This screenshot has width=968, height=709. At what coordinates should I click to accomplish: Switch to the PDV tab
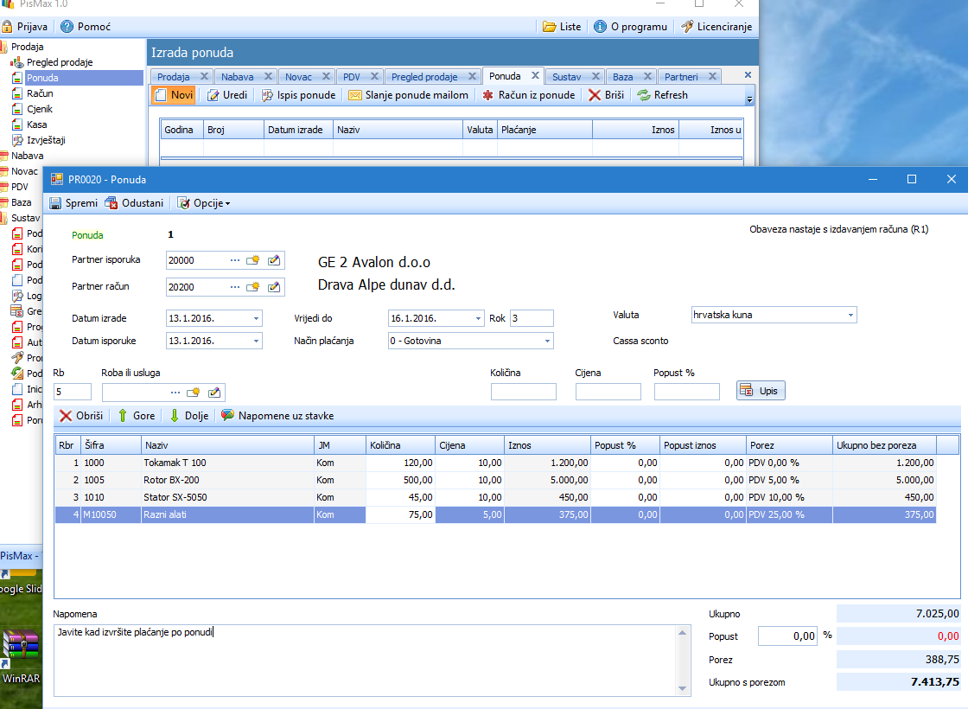tap(351, 77)
